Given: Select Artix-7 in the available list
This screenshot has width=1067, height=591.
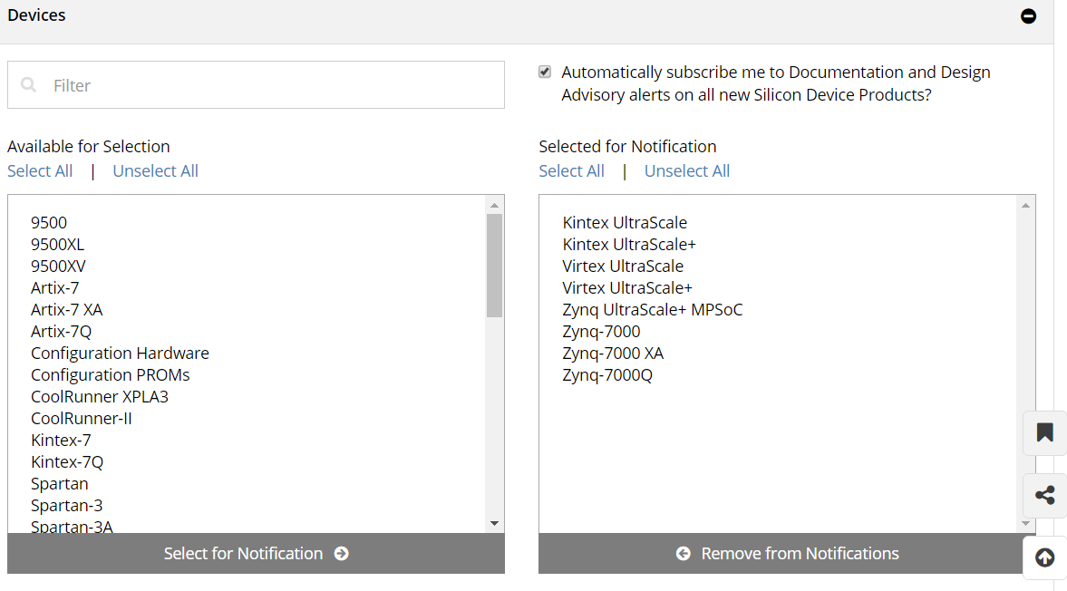Looking at the screenshot, I should tap(55, 288).
